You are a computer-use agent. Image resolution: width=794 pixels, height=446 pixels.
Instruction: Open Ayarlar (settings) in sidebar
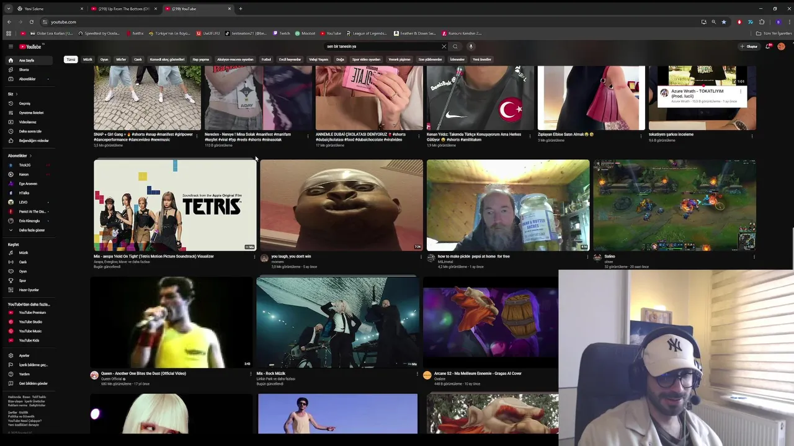click(24, 356)
